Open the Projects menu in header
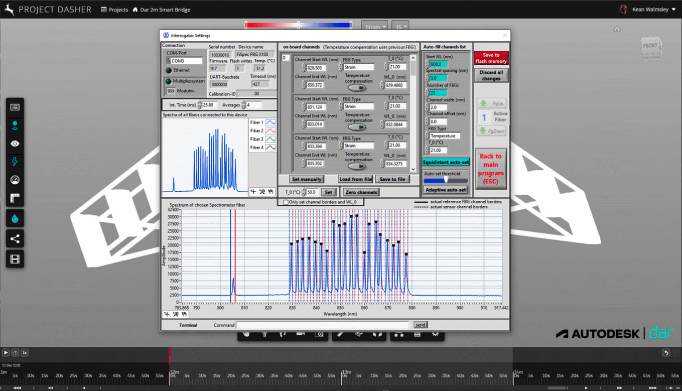The height and width of the screenshot is (391, 682). [114, 10]
